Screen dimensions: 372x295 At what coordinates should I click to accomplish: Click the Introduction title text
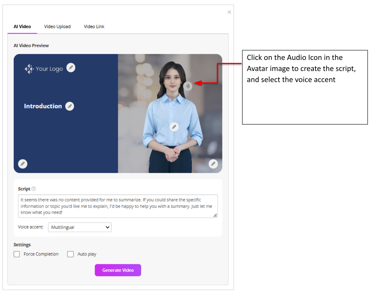tap(43, 106)
